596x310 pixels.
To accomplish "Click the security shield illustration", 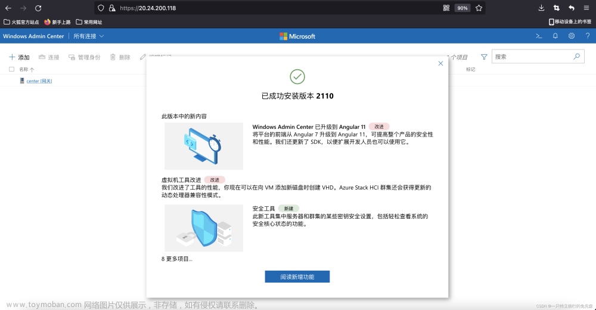I will (x=204, y=228).
